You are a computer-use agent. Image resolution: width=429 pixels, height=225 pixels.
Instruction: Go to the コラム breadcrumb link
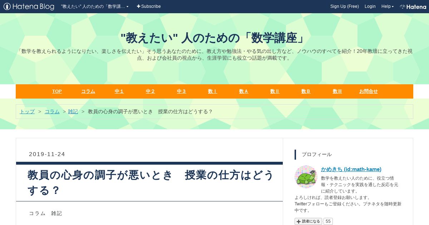pos(52,111)
